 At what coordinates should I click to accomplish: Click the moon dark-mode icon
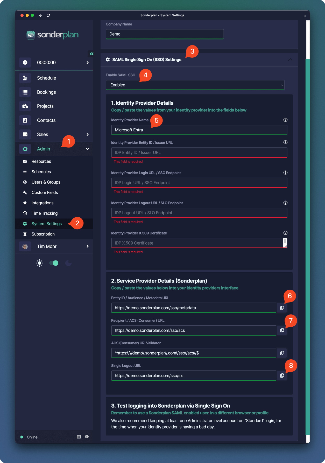pos(68,263)
